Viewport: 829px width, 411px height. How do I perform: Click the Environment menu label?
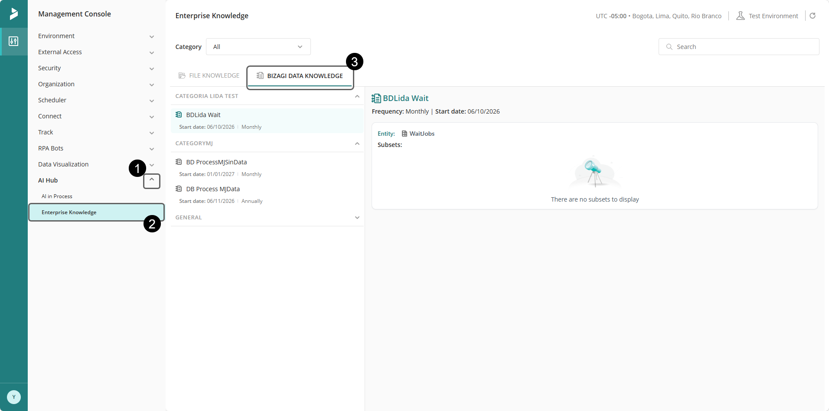pos(56,36)
